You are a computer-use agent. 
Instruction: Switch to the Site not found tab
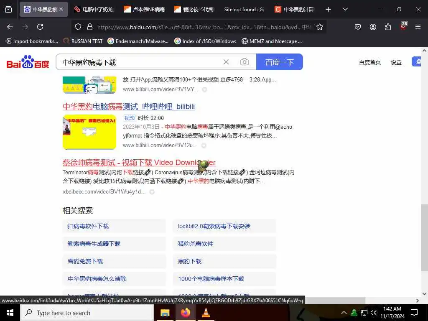[245, 9]
